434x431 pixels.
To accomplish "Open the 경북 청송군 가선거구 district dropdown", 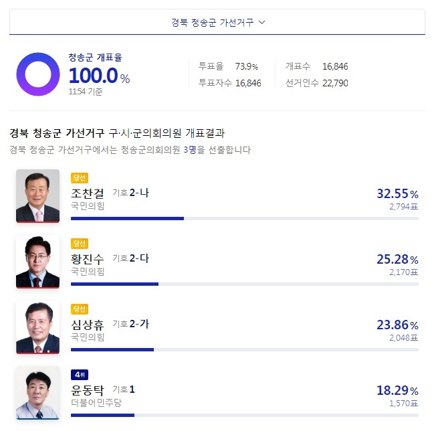I will [x=217, y=22].
